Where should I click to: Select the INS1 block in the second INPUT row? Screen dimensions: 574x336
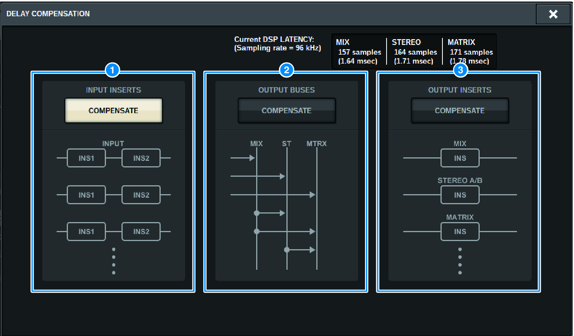[86, 195]
